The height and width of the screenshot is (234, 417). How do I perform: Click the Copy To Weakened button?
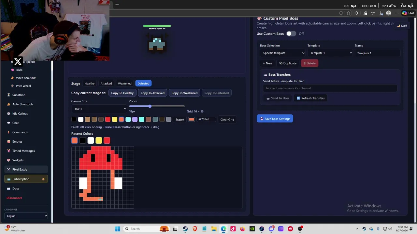(184, 93)
